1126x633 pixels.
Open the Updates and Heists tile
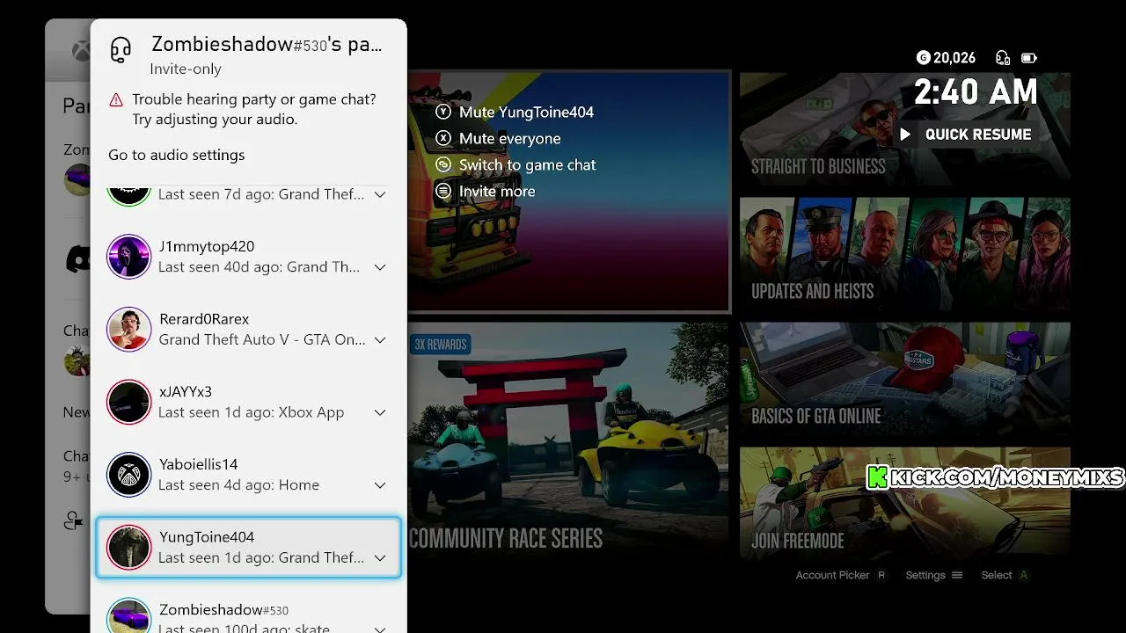905,252
